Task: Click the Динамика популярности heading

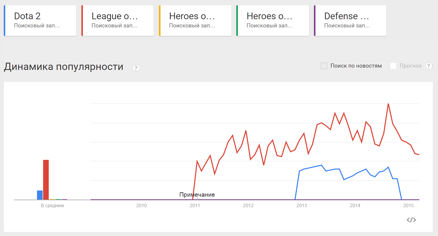Action: pos(64,67)
